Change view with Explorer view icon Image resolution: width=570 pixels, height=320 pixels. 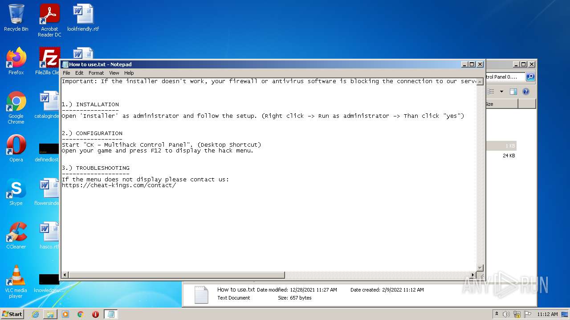(491, 92)
